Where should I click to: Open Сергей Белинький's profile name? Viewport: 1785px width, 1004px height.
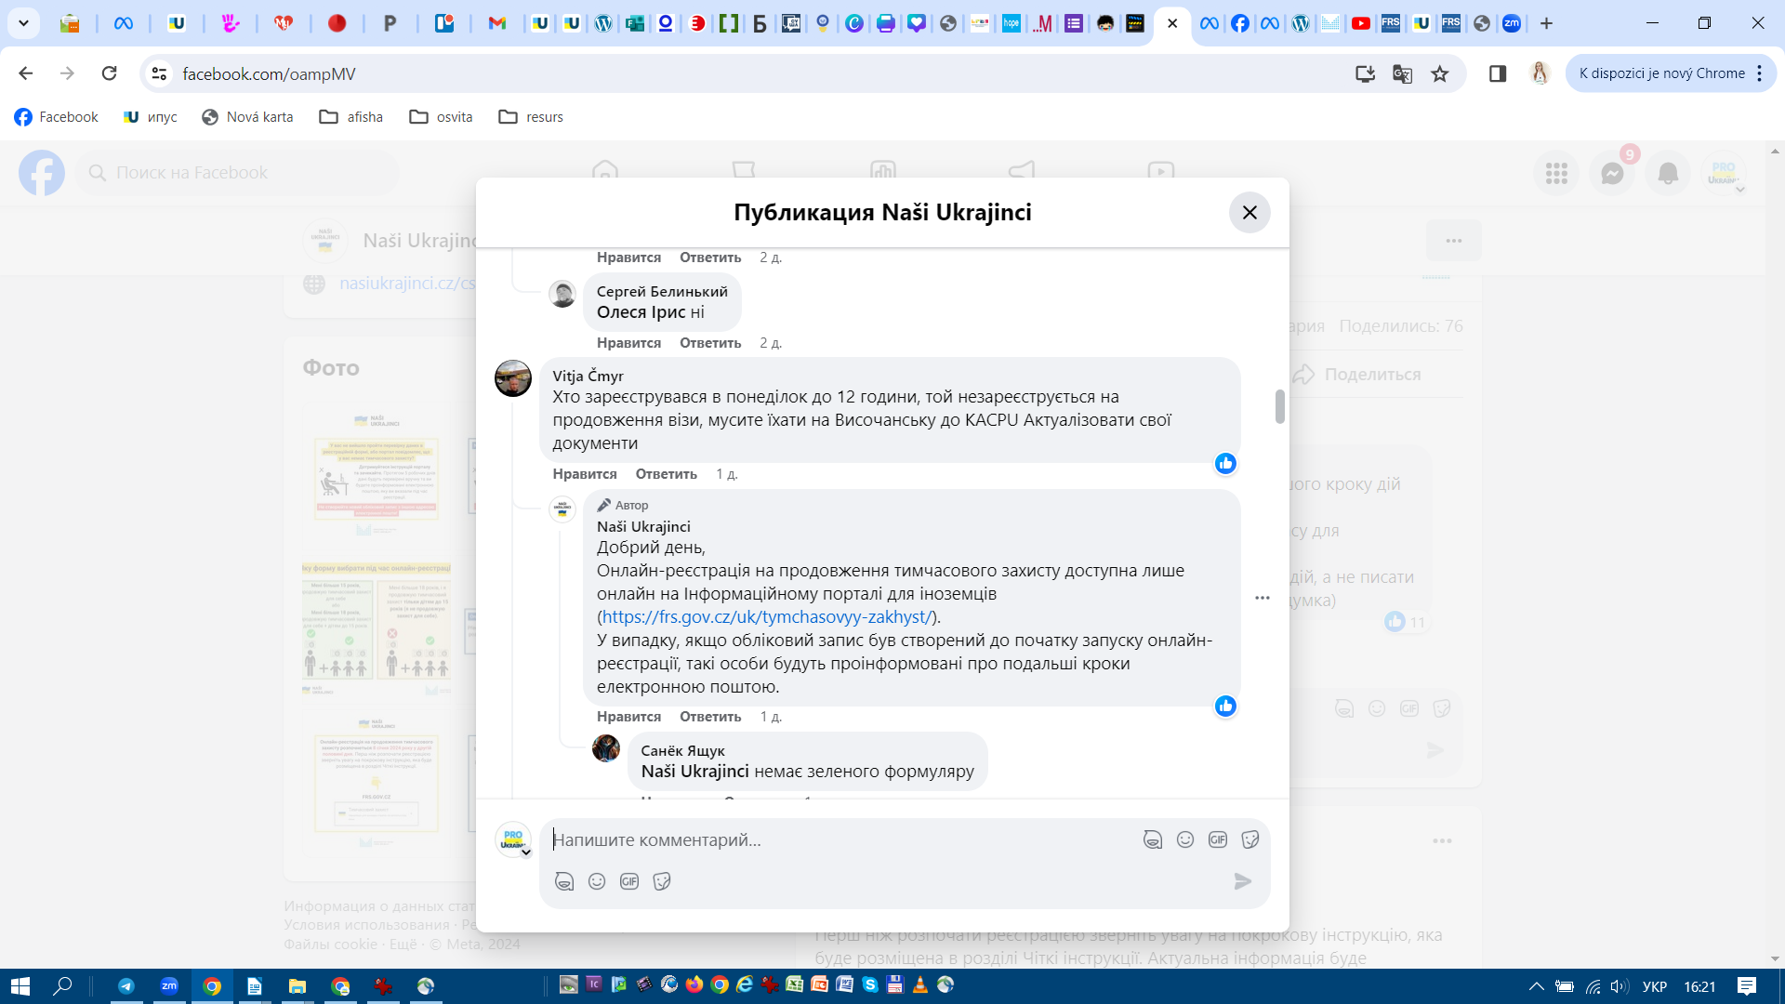[x=662, y=292]
